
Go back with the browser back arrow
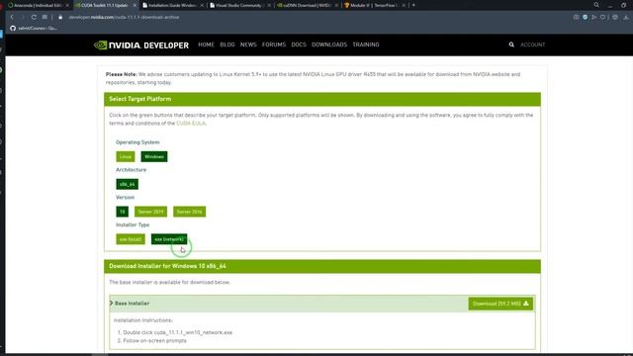(12, 17)
